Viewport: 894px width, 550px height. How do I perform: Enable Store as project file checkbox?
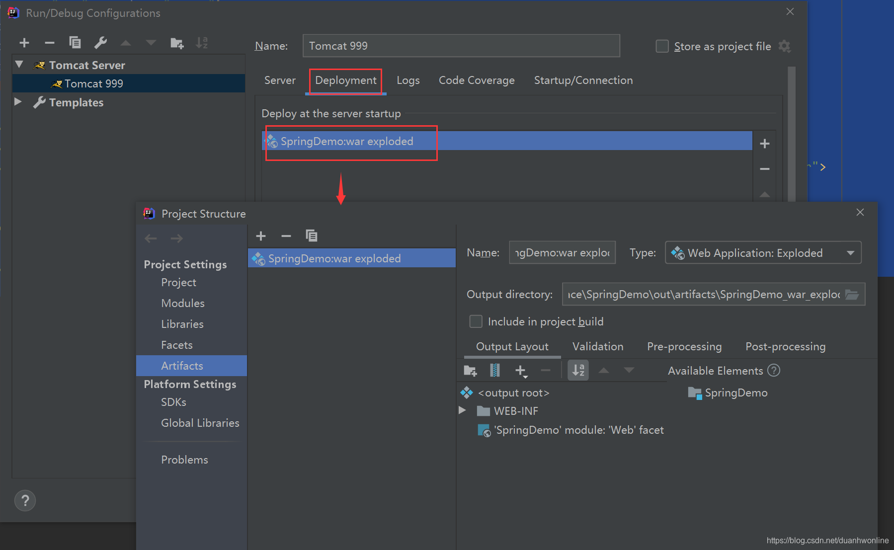click(x=662, y=46)
